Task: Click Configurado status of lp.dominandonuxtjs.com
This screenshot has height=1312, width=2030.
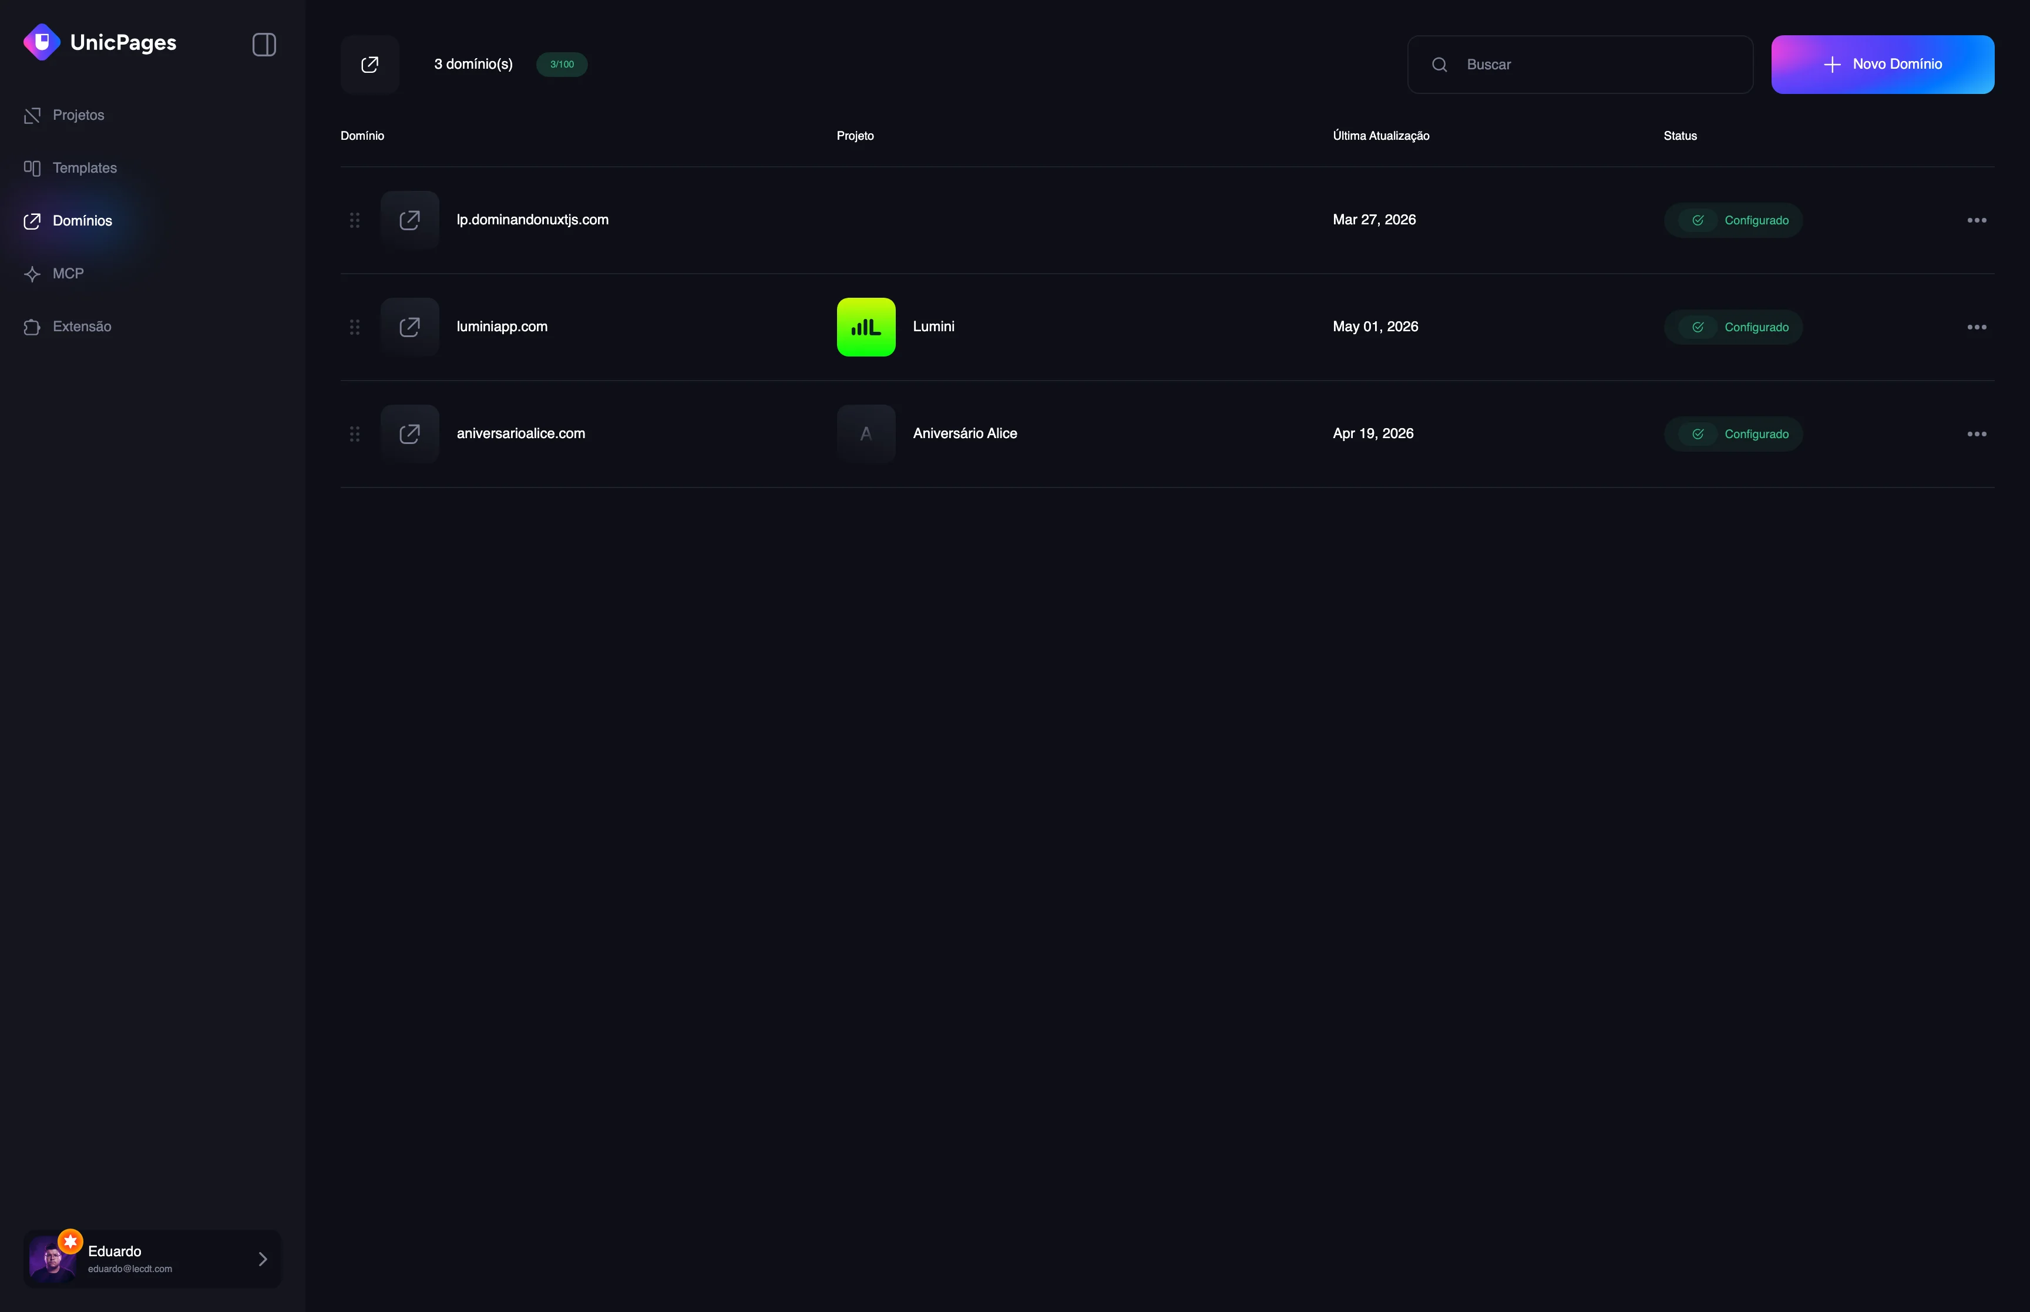Action: click(x=1733, y=220)
